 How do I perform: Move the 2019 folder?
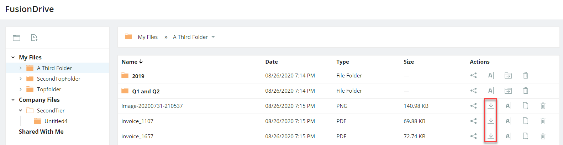tap(508, 75)
